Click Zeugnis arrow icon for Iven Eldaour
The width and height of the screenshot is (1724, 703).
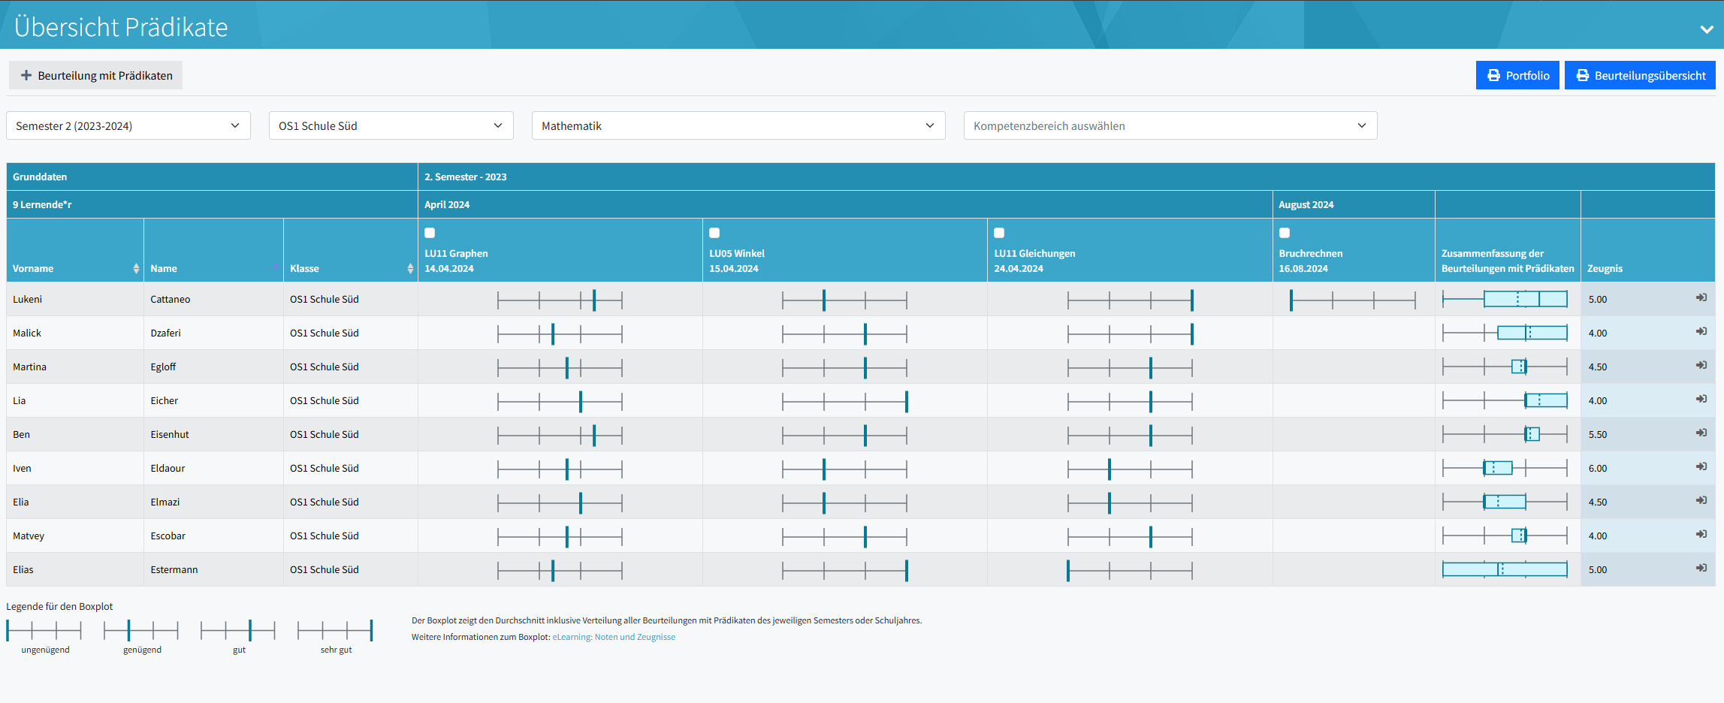click(x=1701, y=467)
